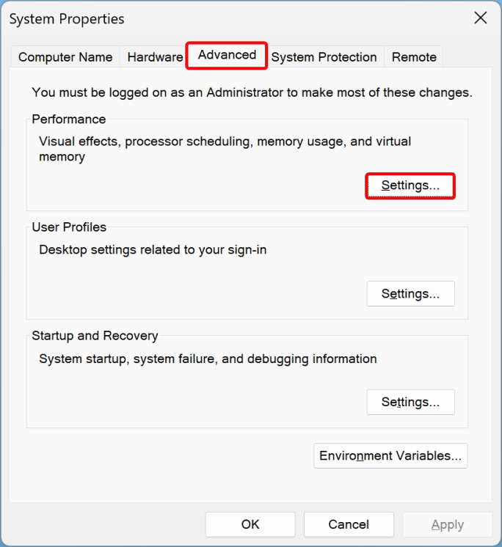Click the Environment Variables button
This screenshot has width=502, height=547.
[390, 455]
